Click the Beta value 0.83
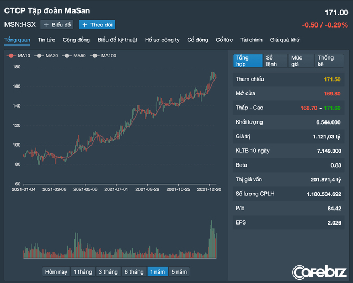Viewport: 353px width, 283px height. pos(336,165)
